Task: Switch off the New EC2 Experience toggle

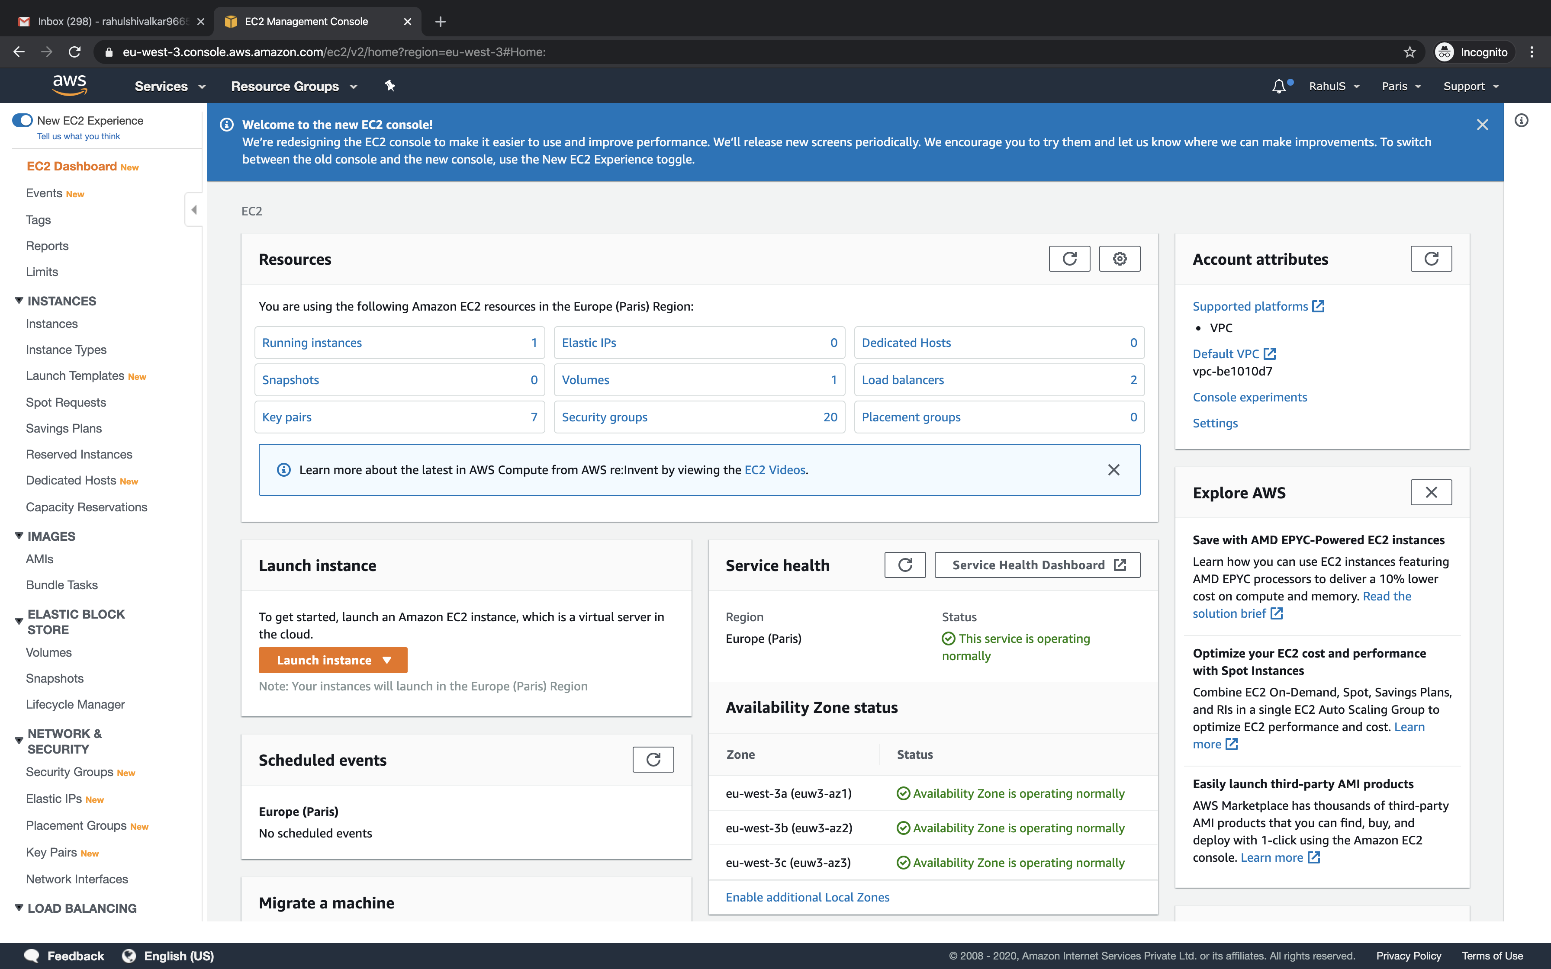Action: (23, 120)
